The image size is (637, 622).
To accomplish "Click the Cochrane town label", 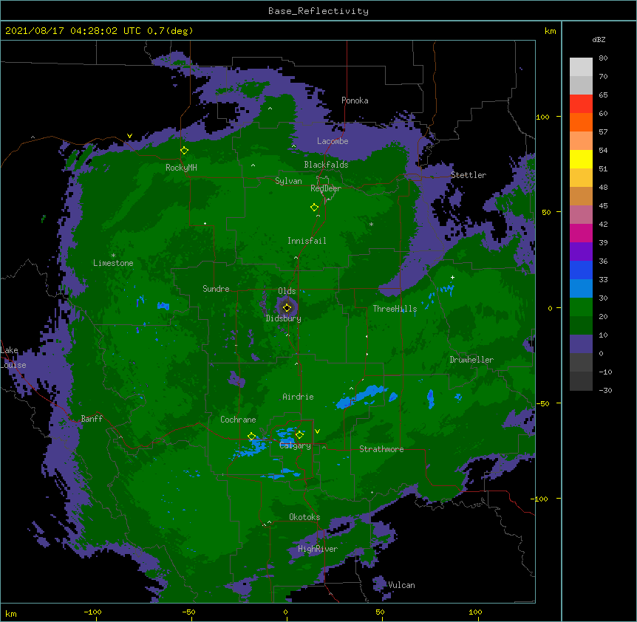I will [238, 420].
